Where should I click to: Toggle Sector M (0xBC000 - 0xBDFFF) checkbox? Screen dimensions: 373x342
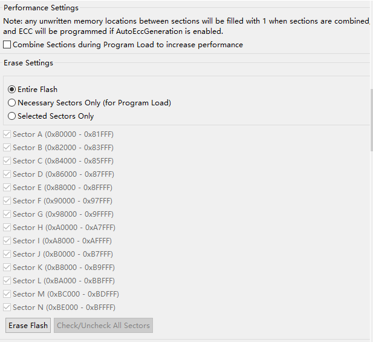pyautogui.click(x=7, y=294)
